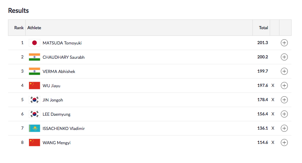Open ISSACHENKO Vladimir athlete name
This screenshot has width=302, height=163.
(x=63, y=129)
